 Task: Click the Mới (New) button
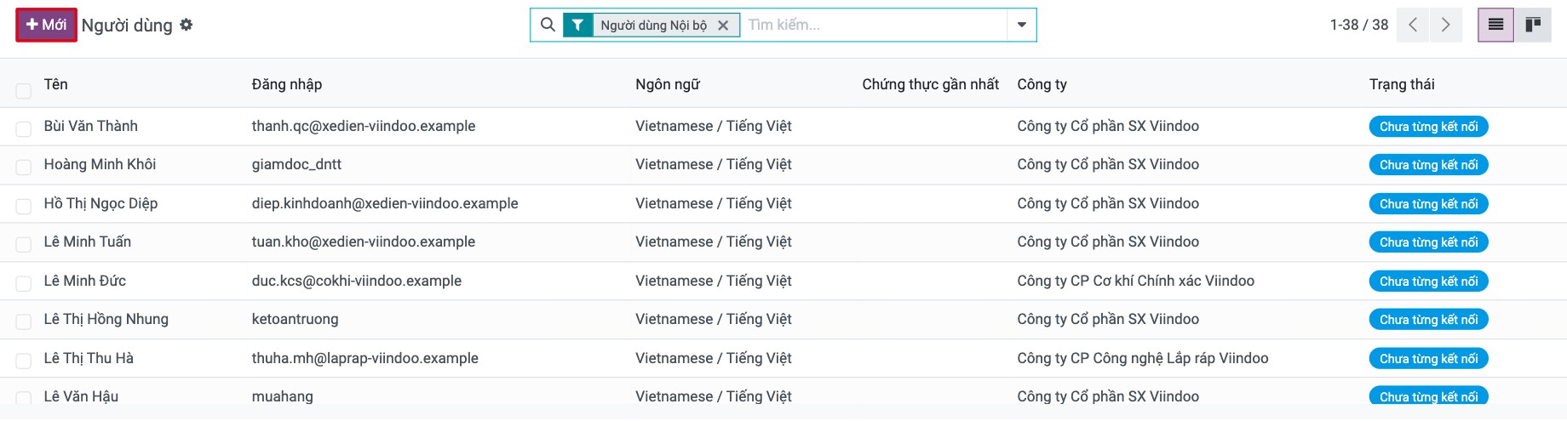click(x=46, y=25)
